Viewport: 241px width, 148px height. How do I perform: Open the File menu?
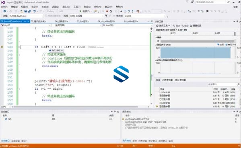pos(4,7)
